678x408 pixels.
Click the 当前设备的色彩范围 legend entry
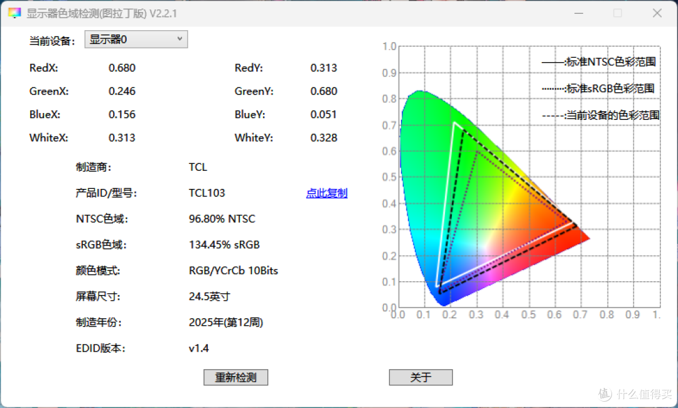601,115
